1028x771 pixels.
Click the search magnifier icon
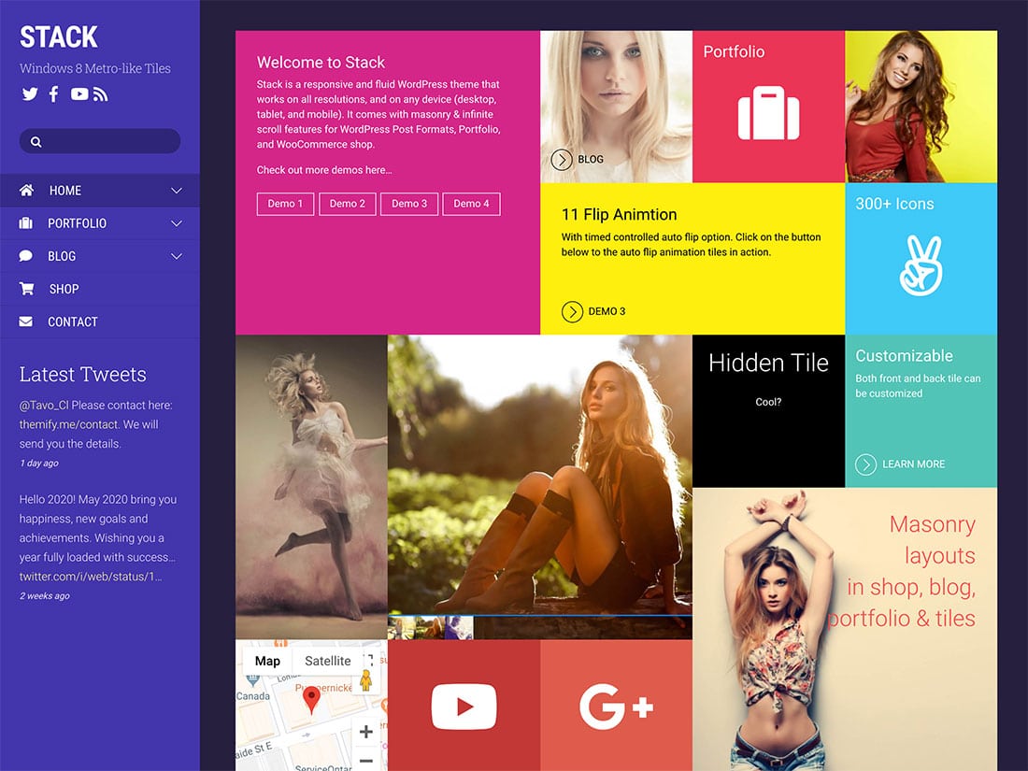click(36, 142)
